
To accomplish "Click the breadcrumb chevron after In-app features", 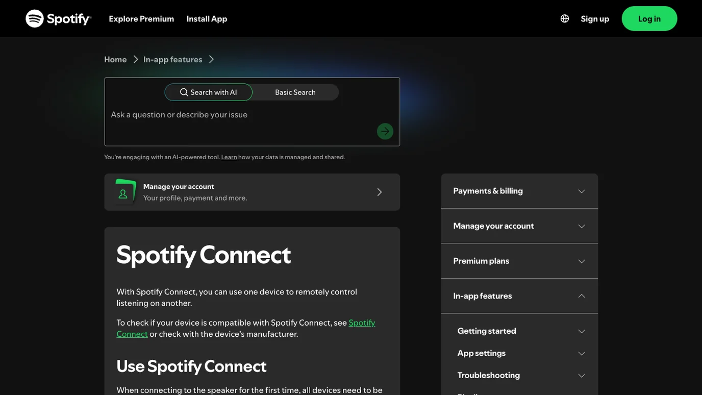I will 211,59.
